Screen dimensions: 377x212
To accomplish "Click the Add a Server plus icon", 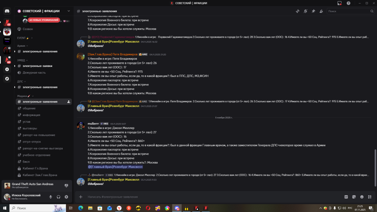I will tap(7, 69).
